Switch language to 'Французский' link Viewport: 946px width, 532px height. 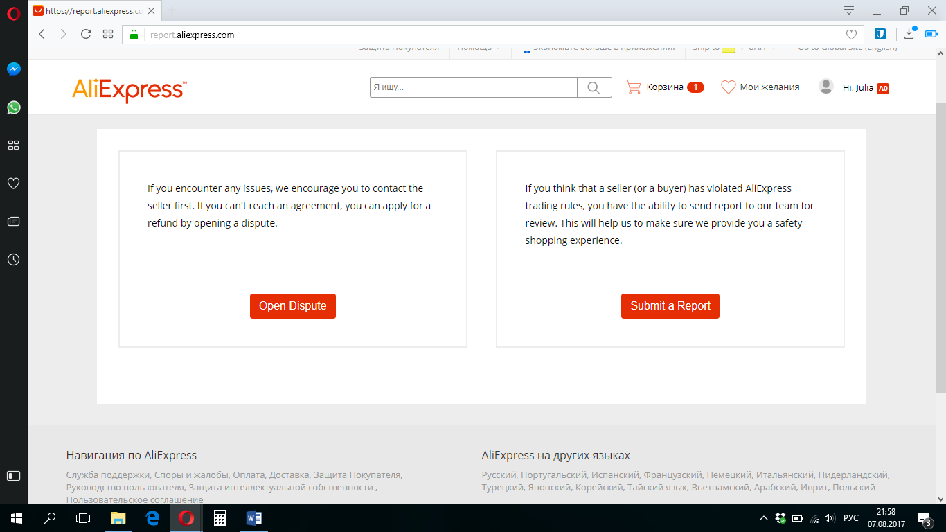tap(672, 475)
